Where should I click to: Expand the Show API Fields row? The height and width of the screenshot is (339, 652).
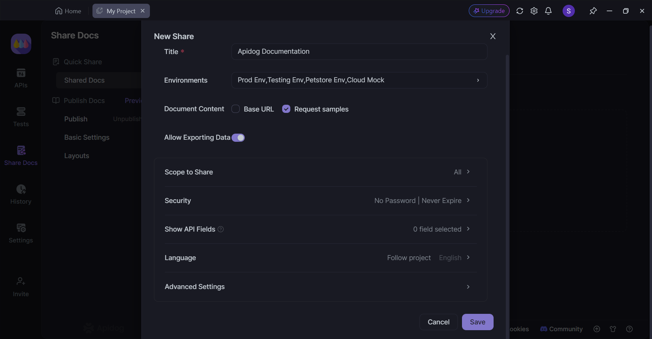pyautogui.click(x=321, y=229)
